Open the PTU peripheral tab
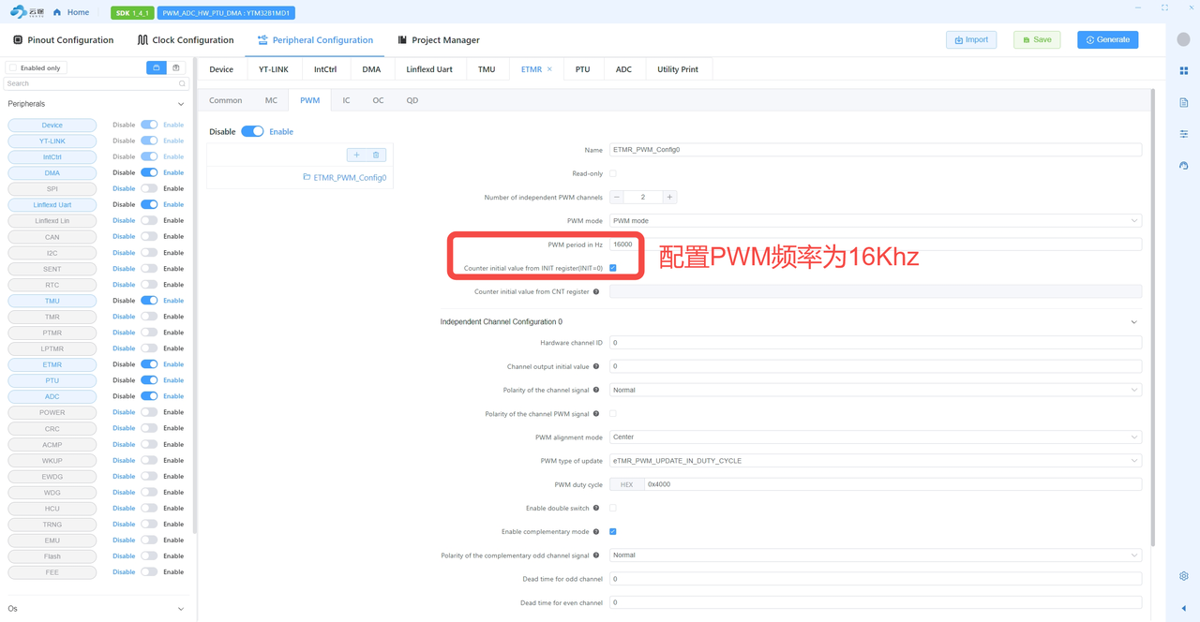The image size is (1200, 622). (x=583, y=69)
